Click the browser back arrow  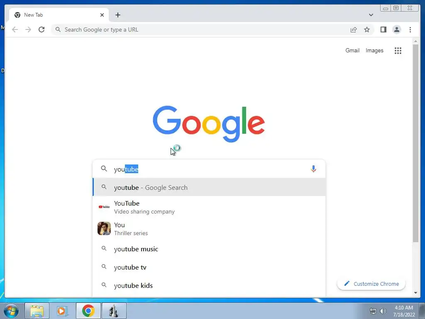[x=15, y=29]
